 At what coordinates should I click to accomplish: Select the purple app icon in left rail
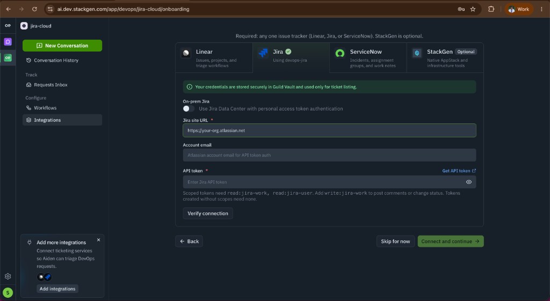pyautogui.click(x=8, y=42)
